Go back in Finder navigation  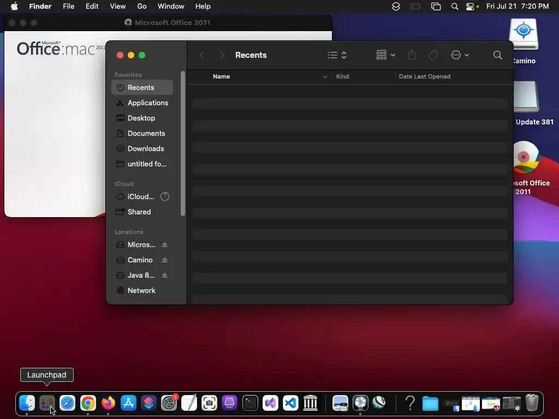coord(202,55)
